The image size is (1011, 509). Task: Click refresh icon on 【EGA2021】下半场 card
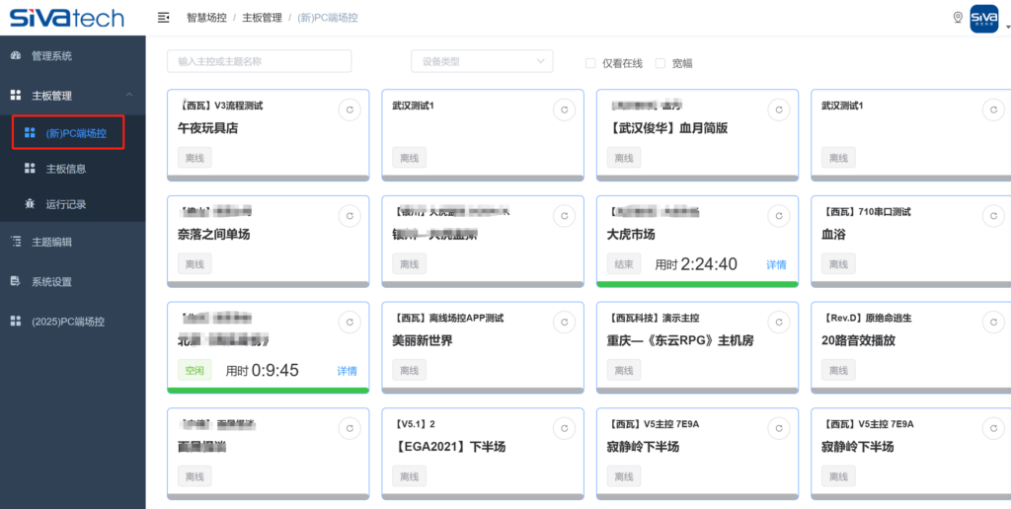pos(565,428)
